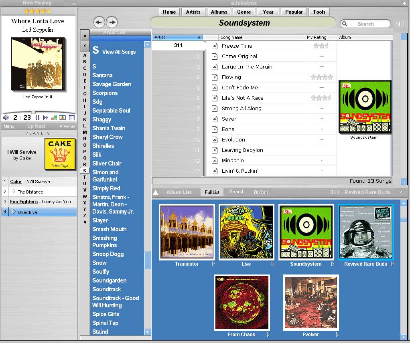
Task: Select Santana in artist list
Action: pos(103,75)
